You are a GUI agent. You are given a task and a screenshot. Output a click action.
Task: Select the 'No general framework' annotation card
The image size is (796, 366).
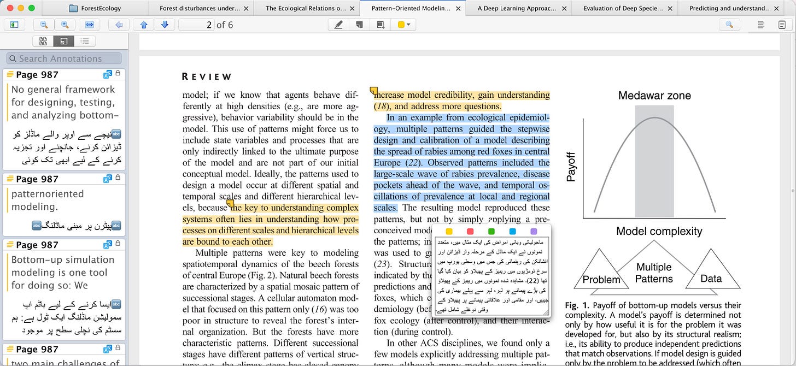click(64, 119)
